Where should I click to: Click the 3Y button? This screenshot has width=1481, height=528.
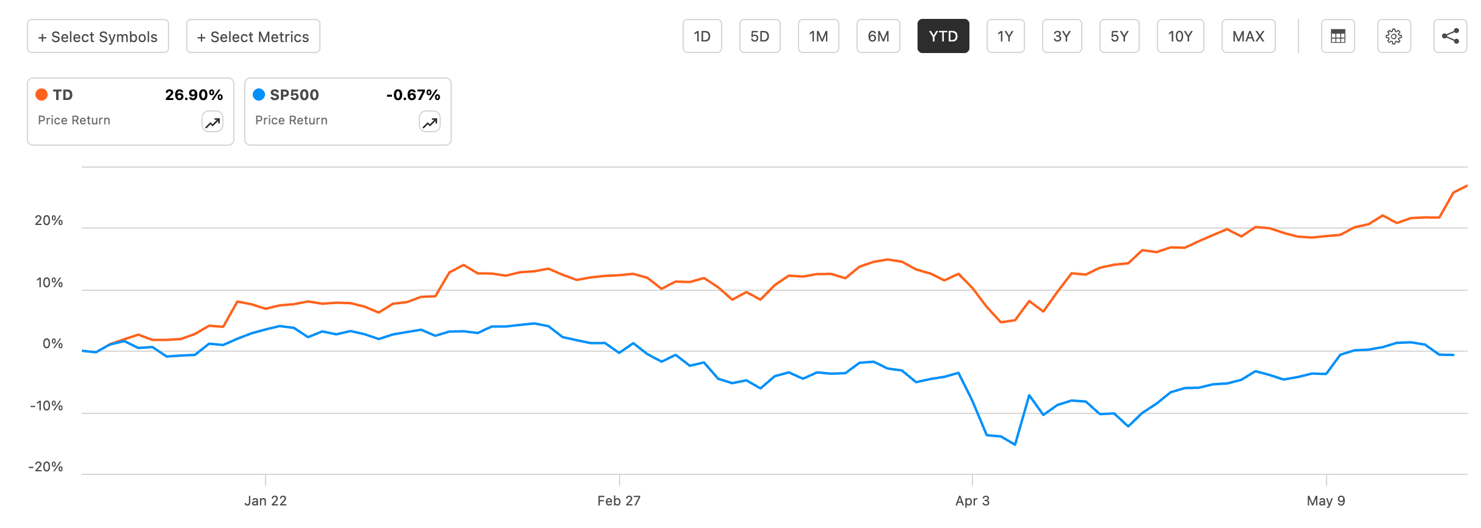point(1062,36)
